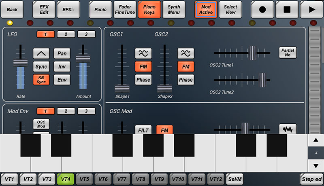This screenshot has height=186, width=324.
Task: Click the vertical ribbed scroll strip at right
Action: point(315,80)
